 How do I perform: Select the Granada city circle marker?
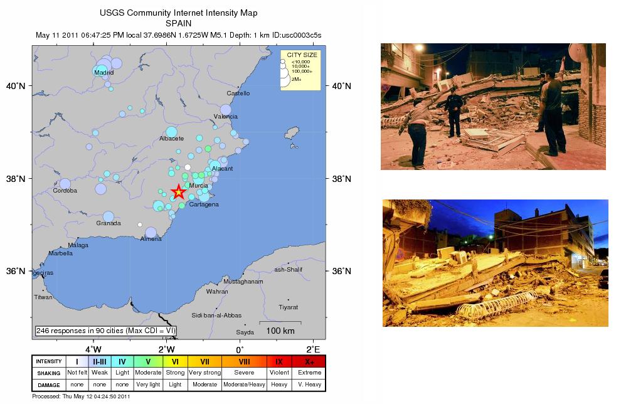(x=109, y=216)
